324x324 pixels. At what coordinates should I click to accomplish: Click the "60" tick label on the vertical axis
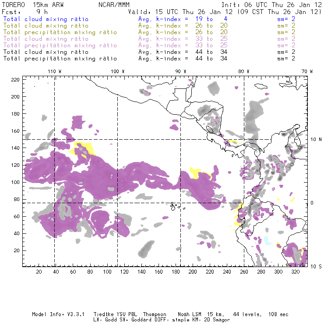click(17, 216)
